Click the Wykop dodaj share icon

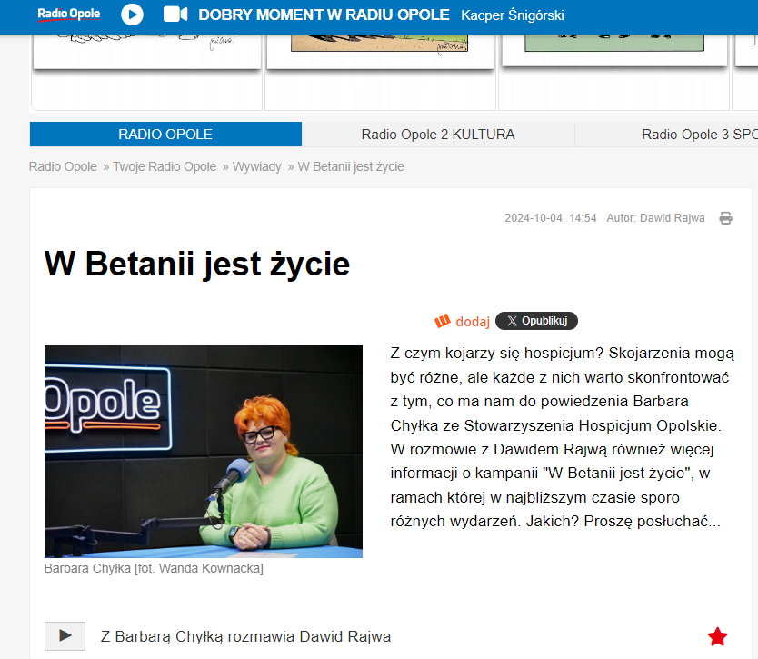tap(462, 321)
